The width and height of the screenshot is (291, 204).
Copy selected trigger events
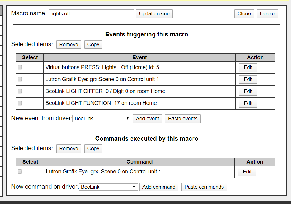[x=93, y=44]
